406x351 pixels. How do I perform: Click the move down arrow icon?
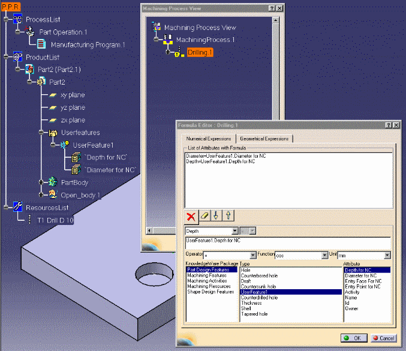[x=217, y=215]
